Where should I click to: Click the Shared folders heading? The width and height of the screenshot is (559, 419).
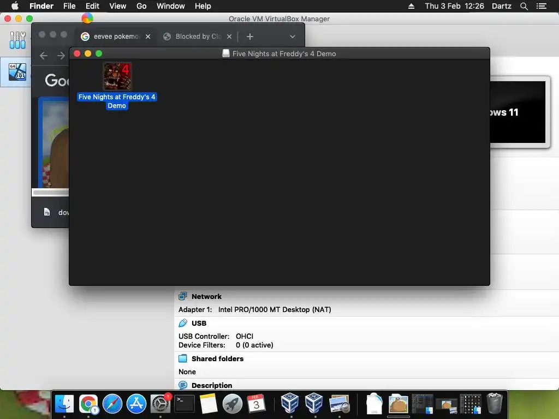tap(217, 358)
